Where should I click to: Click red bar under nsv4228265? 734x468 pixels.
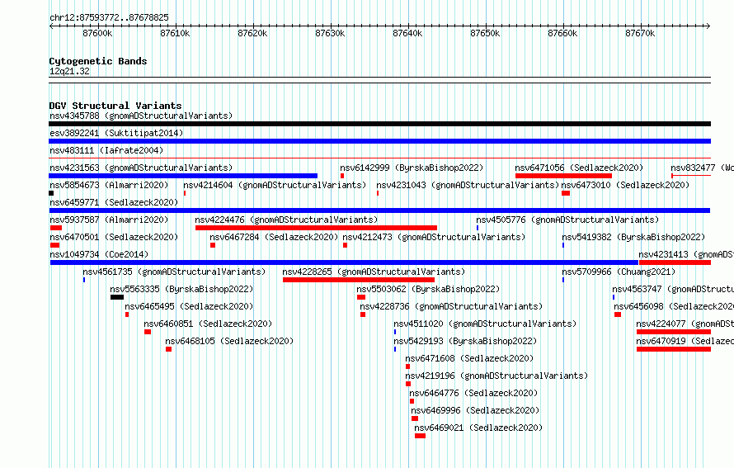[x=359, y=280]
